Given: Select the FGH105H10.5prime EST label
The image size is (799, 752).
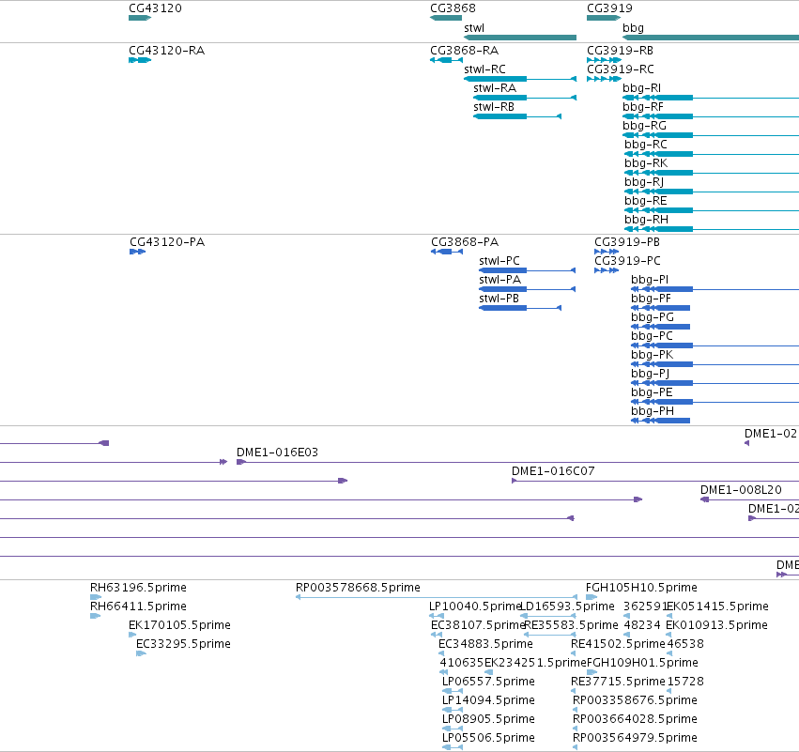Looking at the screenshot, I should tap(641, 588).
